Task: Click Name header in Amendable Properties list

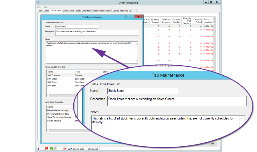Action: (60, 107)
